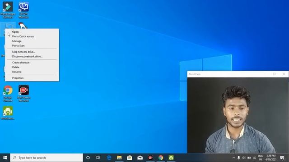Open the clock and date flyout
This screenshot has width=289, height=162.
(x=271, y=157)
